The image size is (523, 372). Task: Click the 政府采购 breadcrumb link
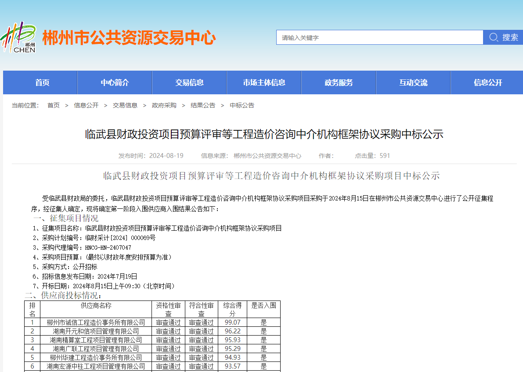coord(164,105)
